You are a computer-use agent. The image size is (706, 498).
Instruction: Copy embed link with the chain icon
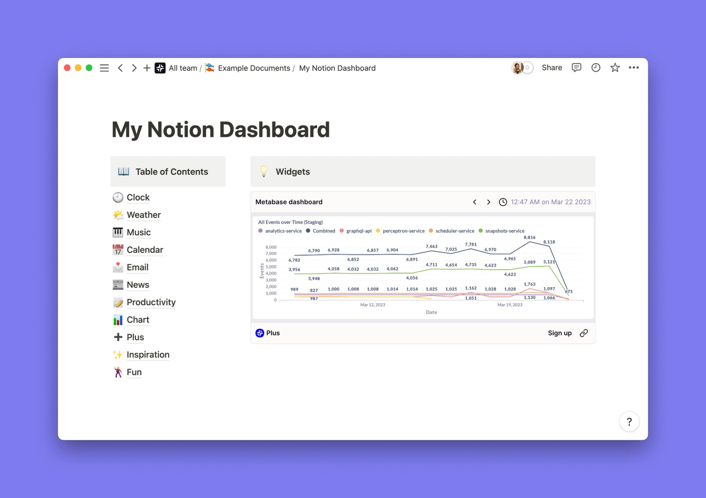pyautogui.click(x=584, y=333)
